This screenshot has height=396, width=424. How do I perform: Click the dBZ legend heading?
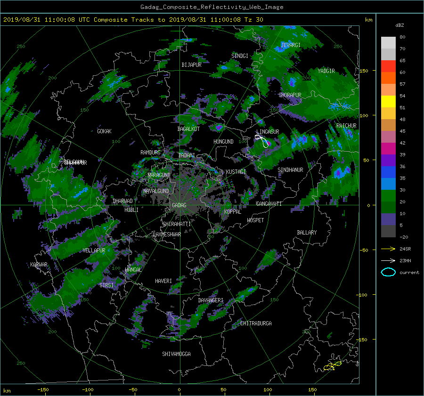(x=400, y=25)
